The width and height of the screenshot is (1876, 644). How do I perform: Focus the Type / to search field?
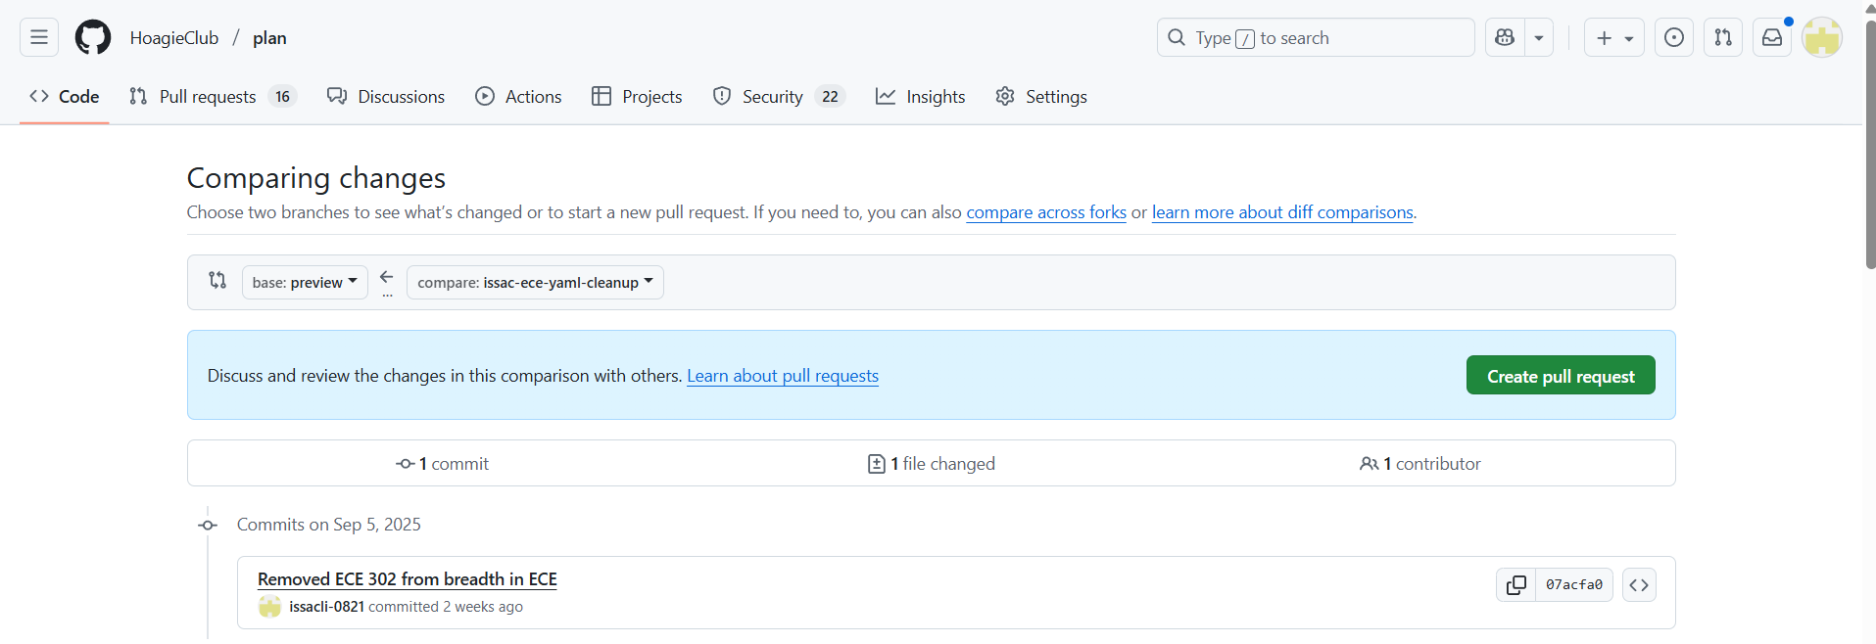1315,37
